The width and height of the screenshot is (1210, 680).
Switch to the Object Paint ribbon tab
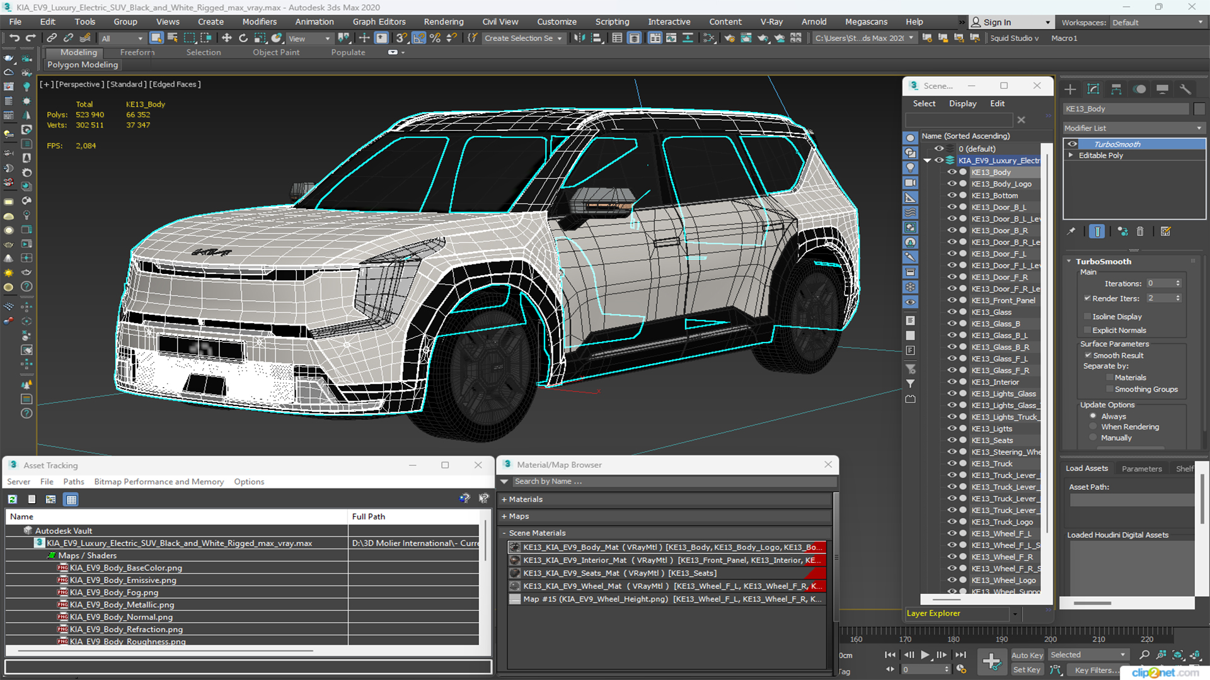click(x=276, y=52)
